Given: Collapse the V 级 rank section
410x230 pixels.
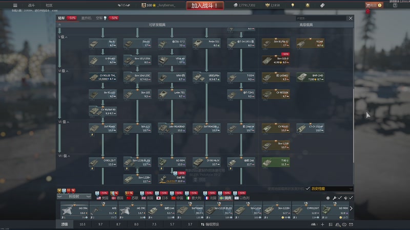Looking at the screenshot, I should (63, 37).
